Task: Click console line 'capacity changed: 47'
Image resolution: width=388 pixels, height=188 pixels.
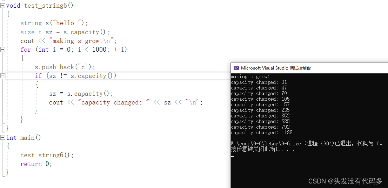Action: [x=259, y=88]
